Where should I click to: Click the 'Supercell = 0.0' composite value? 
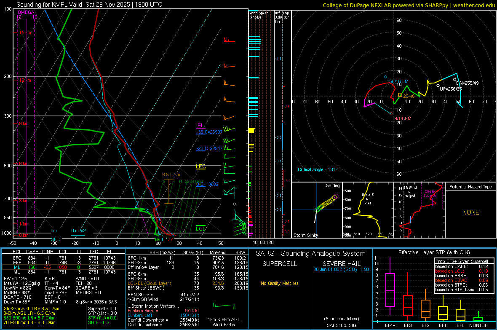(102, 309)
